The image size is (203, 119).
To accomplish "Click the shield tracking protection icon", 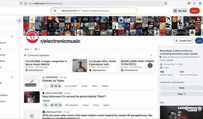I will tap(21, 4).
